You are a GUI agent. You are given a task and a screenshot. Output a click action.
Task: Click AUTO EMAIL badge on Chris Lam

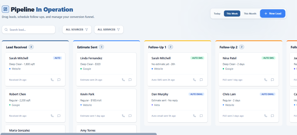coord(268,94)
